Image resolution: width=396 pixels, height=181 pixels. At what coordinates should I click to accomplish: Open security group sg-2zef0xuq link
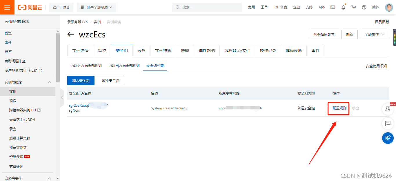(x=88, y=105)
